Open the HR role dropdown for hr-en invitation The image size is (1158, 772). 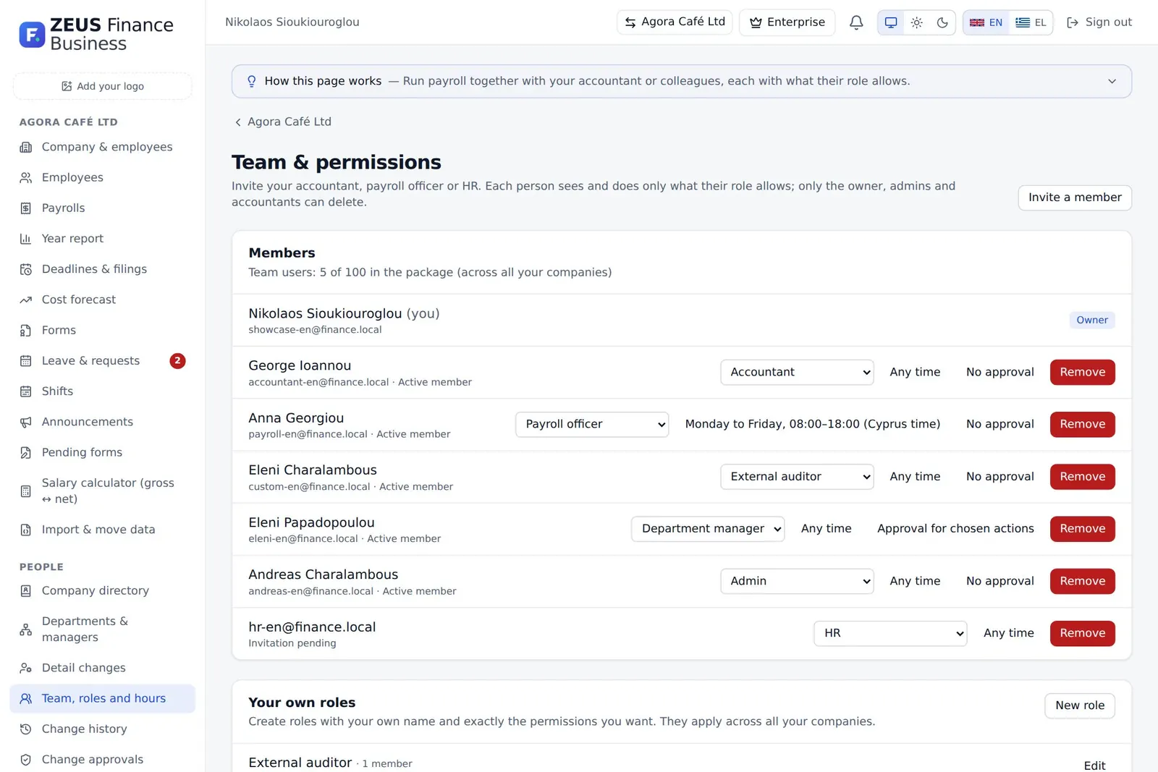890,633
